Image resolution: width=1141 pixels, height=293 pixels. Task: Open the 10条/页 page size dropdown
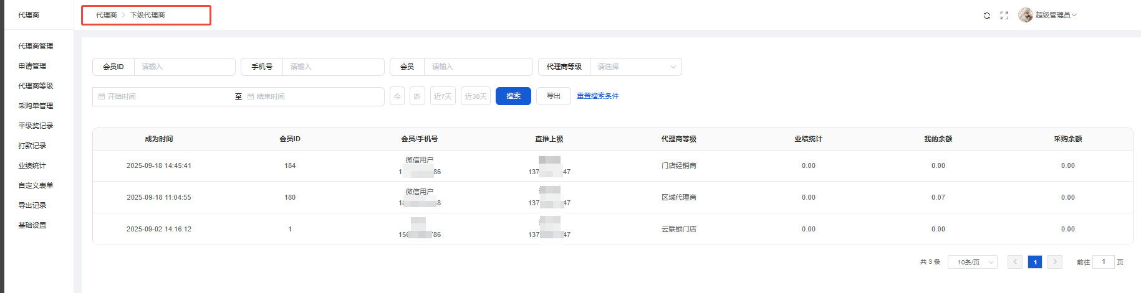972,262
